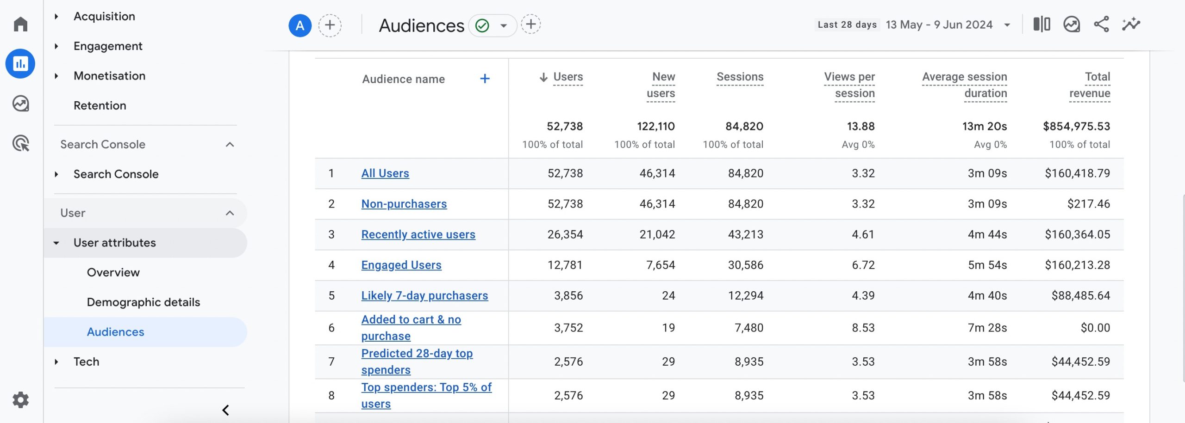Sort by Total revenue header
The height and width of the screenshot is (423, 1185).
[x=1090, y=85]
